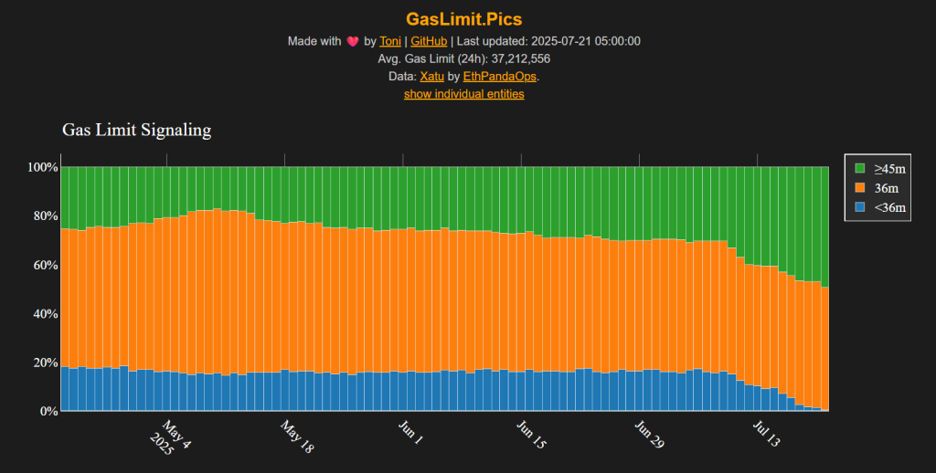Toggle the green ≥45m legend swatch
The height and width of the screenshot is (473, 936).
coord(860,169)
